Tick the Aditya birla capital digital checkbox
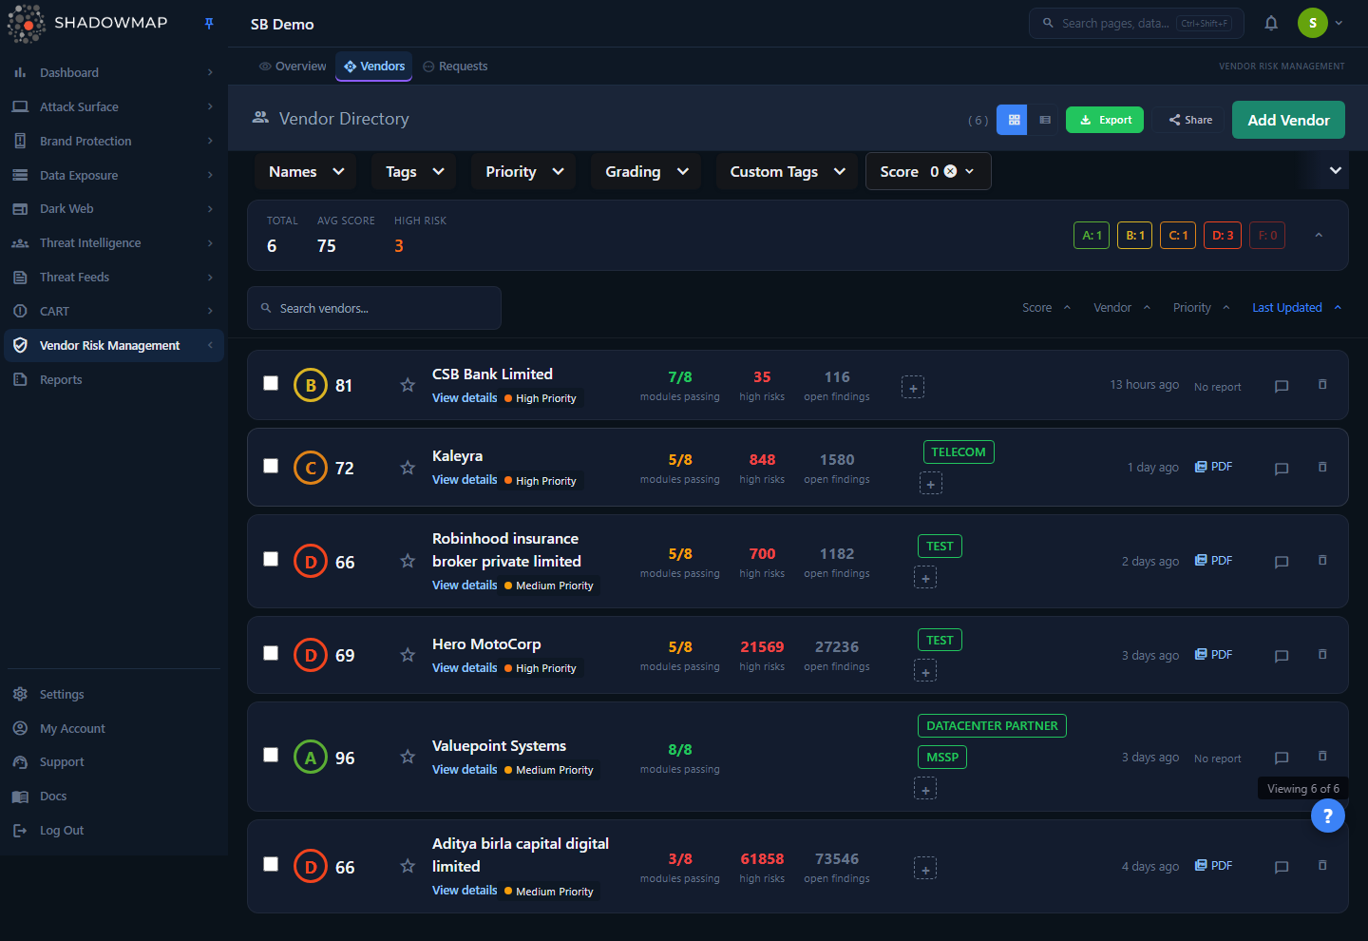This screenshot has height=941, width=1368. (271, 864)
